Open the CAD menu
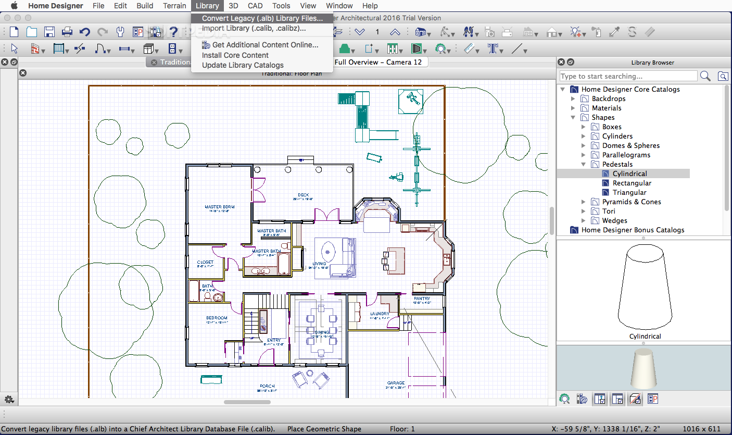Image resolution: width=732 pixels, height=435 pixels. pyautogui.click(x=255, y=6)
